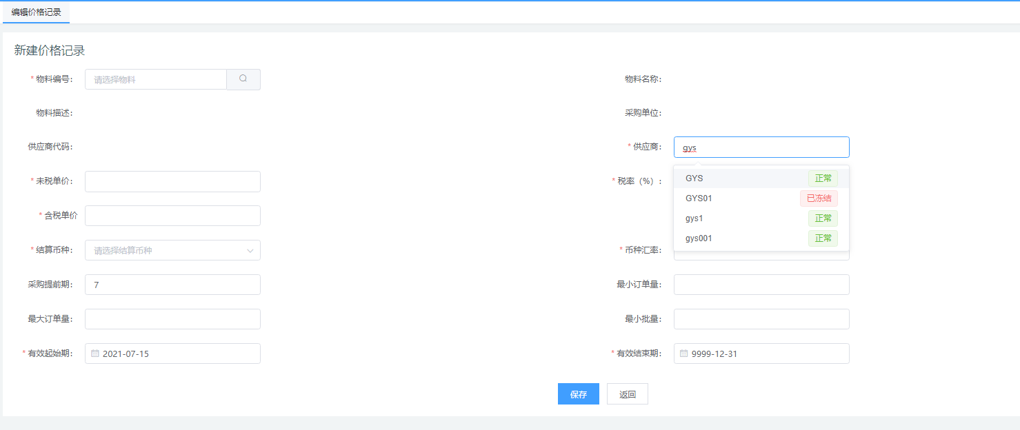This screenshot has height=430, width=1020.
Task: Focus the 采购提前期 field showing 7
Action: pyautogui.click(x=172, y=285)
